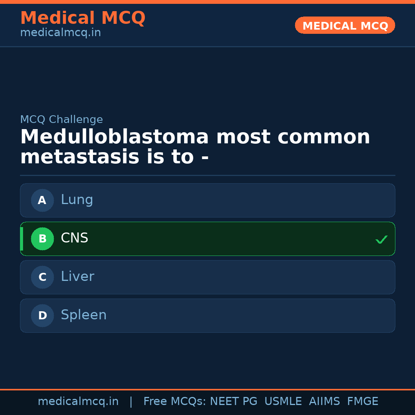Click the green B circle icon
Screen dimensions: 415x415
[42, 239]
